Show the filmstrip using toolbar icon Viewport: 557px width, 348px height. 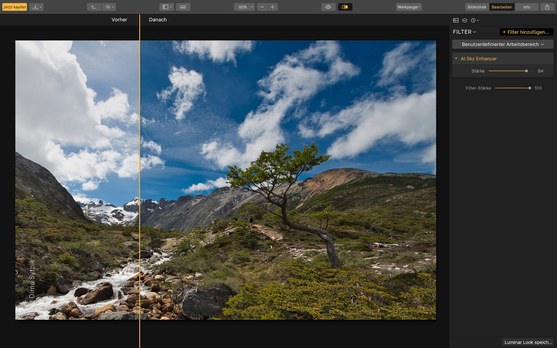pyautogui.click(x=183, y=7)
